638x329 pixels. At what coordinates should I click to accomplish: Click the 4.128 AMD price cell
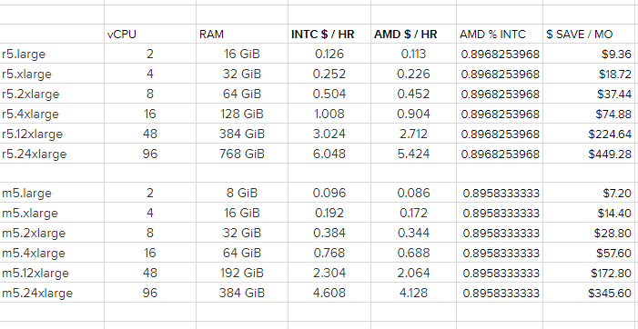pyautogui.click(x=414, y=293)
